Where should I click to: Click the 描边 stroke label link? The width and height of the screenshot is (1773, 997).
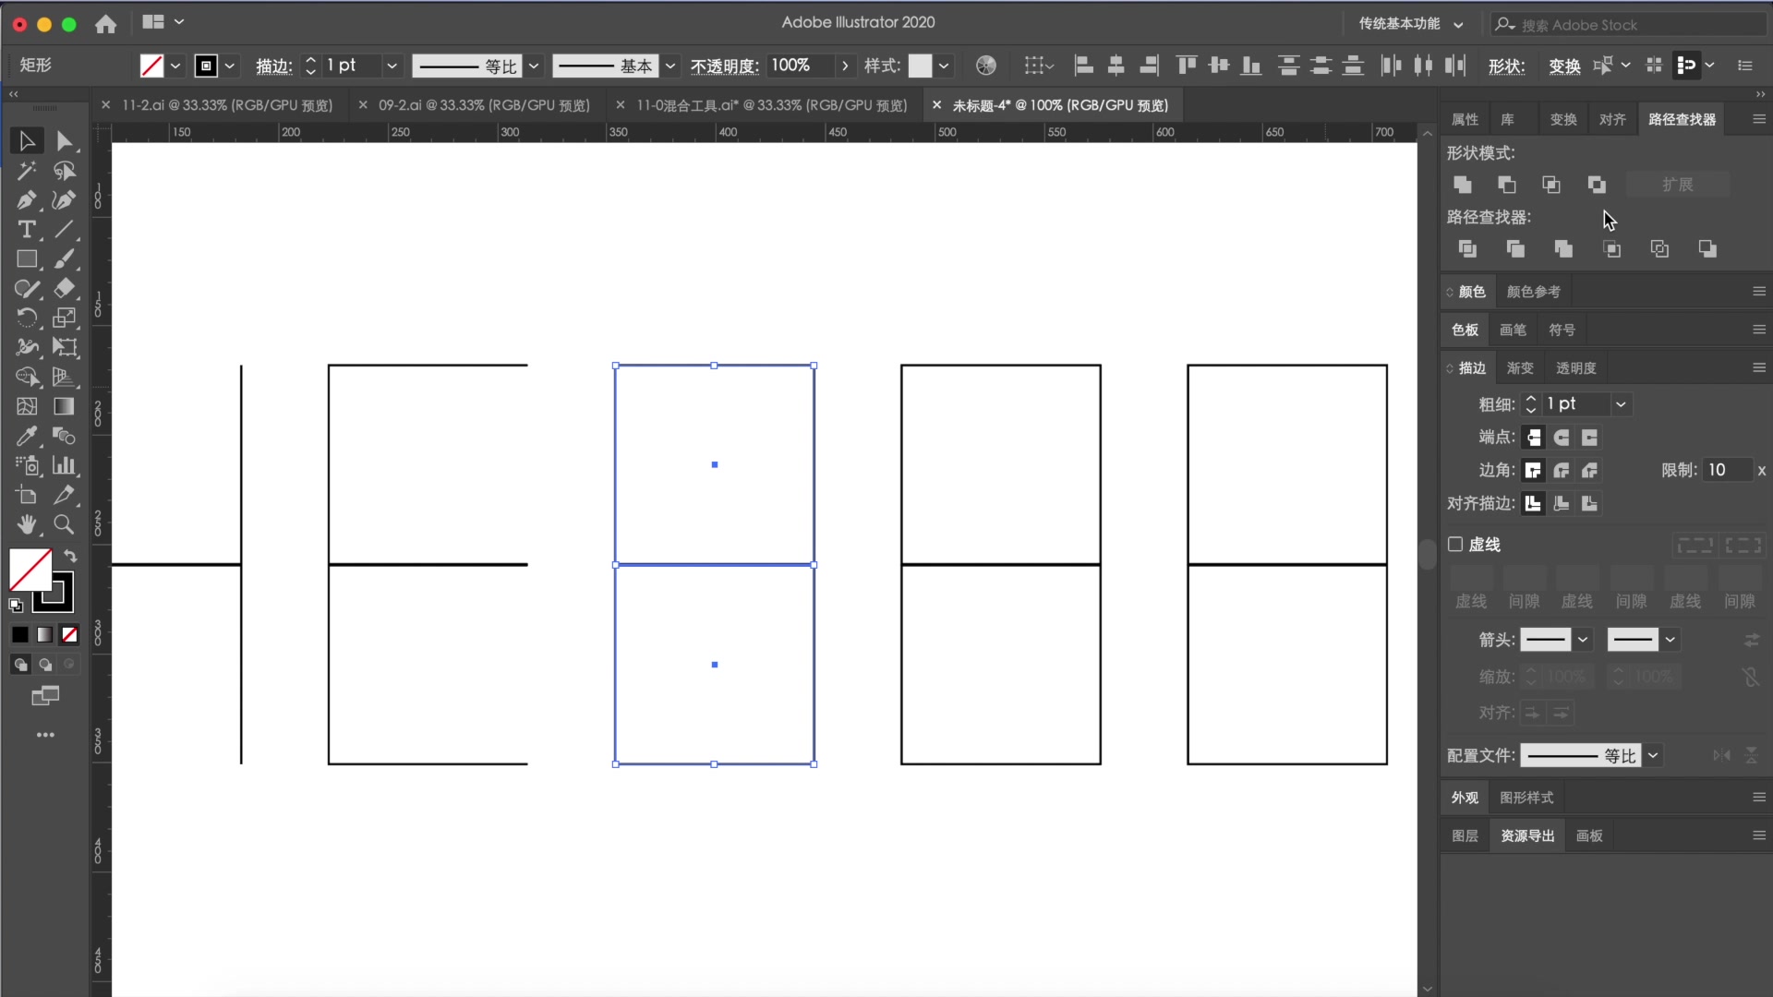click(274, 66)
